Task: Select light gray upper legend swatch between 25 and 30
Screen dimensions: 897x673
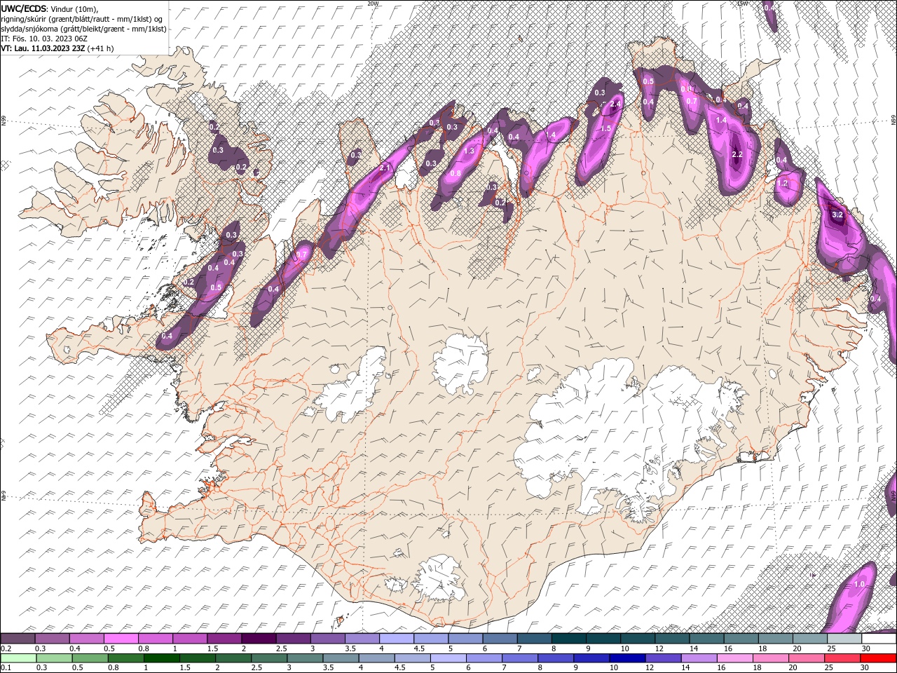Action: point(844,639)
